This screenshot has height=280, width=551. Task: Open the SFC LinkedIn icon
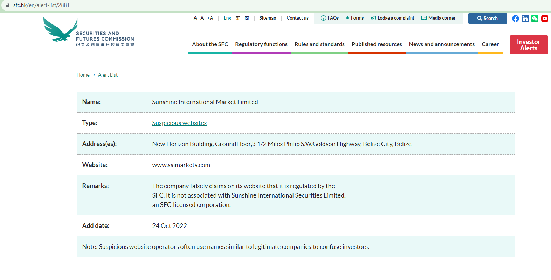tap(525, 19)
